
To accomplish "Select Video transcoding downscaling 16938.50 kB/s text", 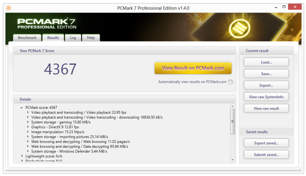I will coord(97,117).
